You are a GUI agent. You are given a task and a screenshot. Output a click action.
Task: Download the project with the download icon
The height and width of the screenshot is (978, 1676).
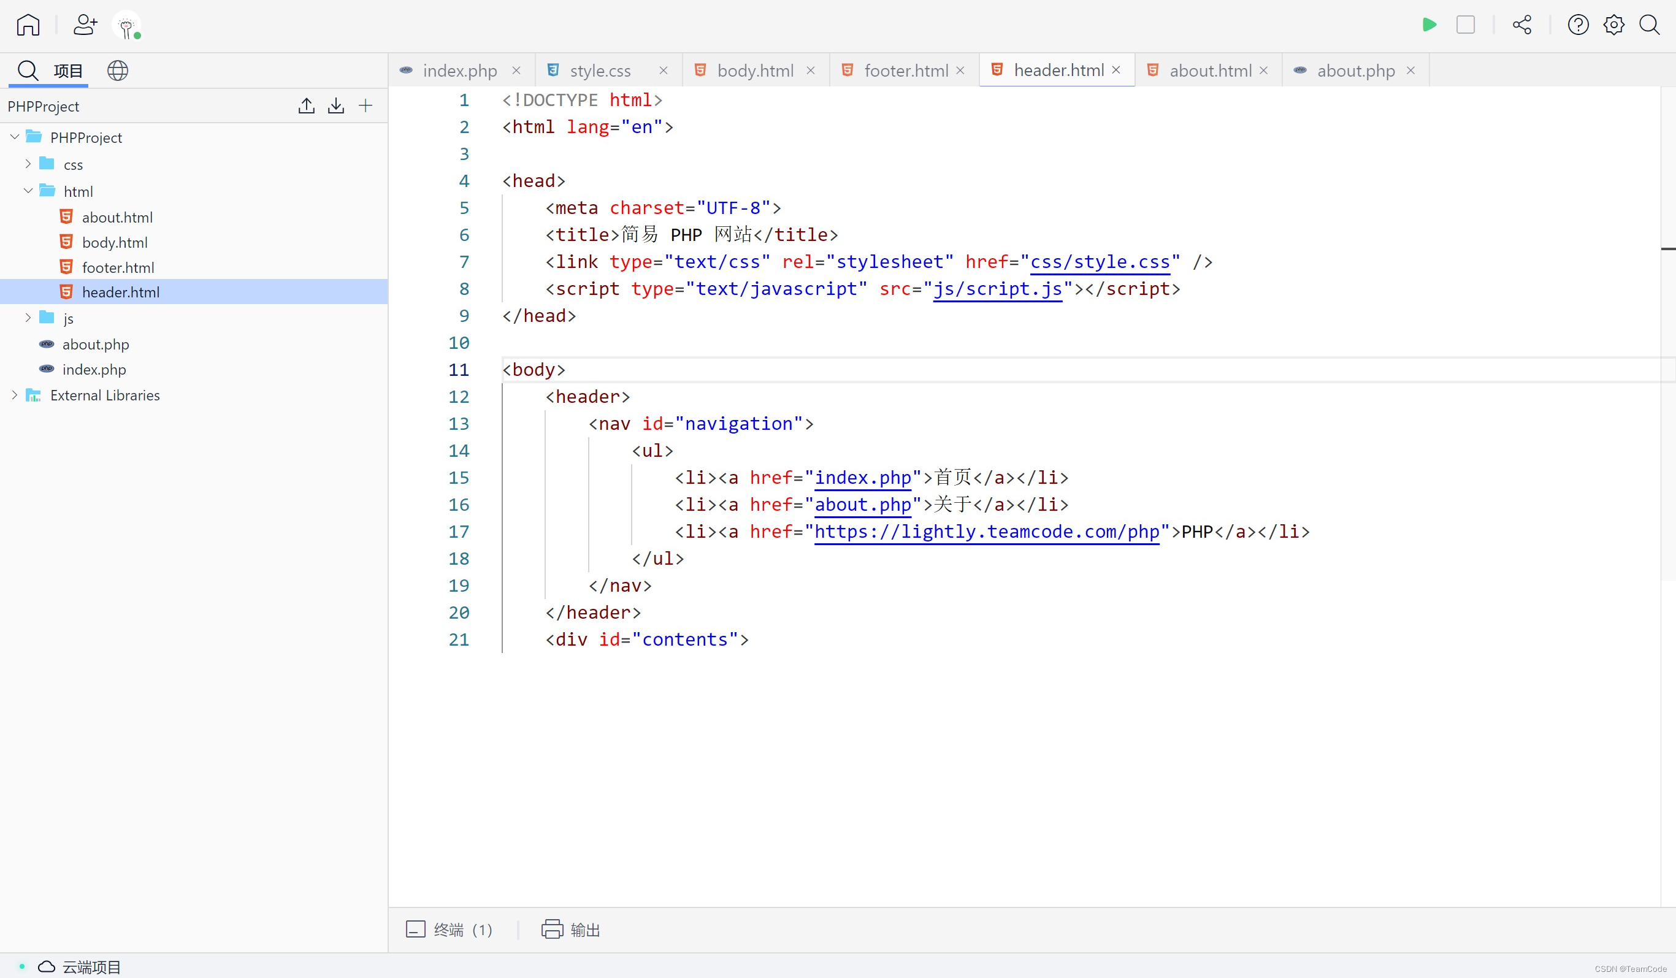pos(336,105)
